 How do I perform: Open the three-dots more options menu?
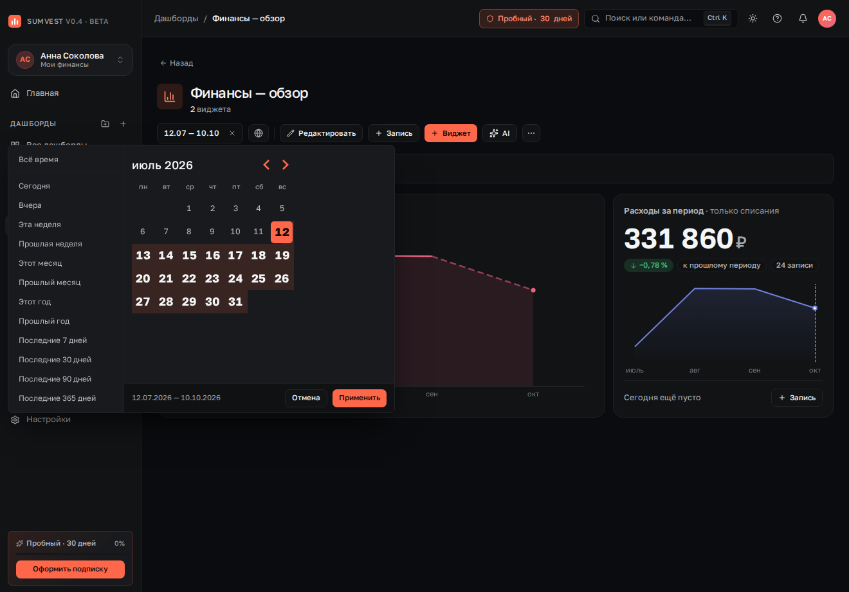pyautogui.click(x=531, y=133)
